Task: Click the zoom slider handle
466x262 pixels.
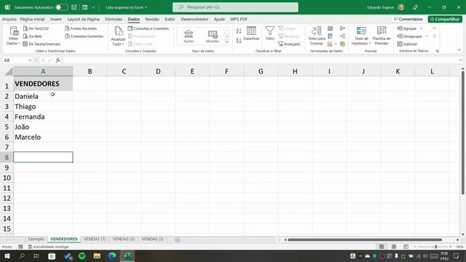Action: (435, 247)
